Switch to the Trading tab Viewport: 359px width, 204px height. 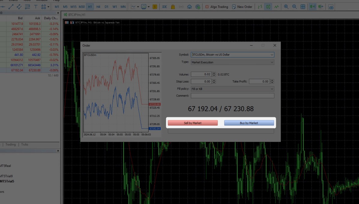[x=11, y=145]
